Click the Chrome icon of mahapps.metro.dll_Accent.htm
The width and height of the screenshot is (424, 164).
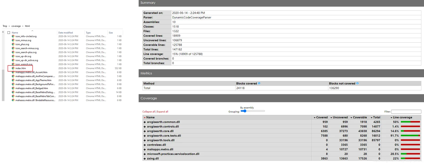[x=13, y=72]
